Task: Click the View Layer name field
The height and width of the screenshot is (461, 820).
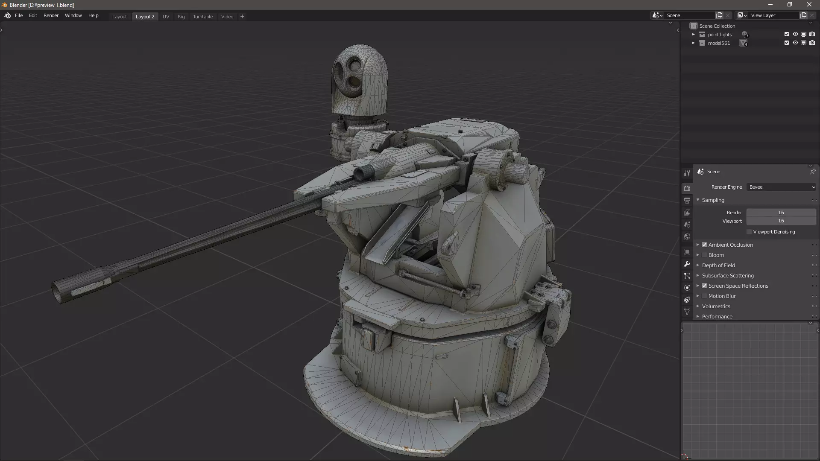Action: pyautogui.click(x=774, y=15)
